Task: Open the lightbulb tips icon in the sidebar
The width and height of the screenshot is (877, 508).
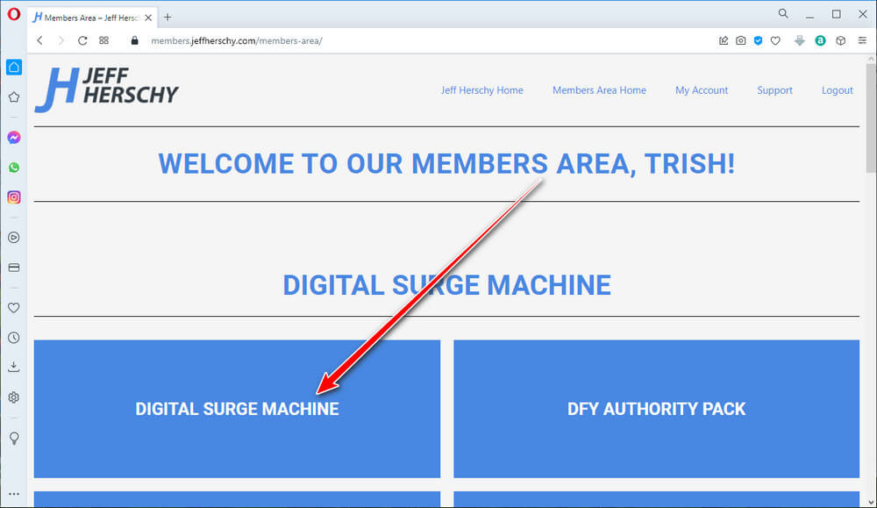Action: 14,438
